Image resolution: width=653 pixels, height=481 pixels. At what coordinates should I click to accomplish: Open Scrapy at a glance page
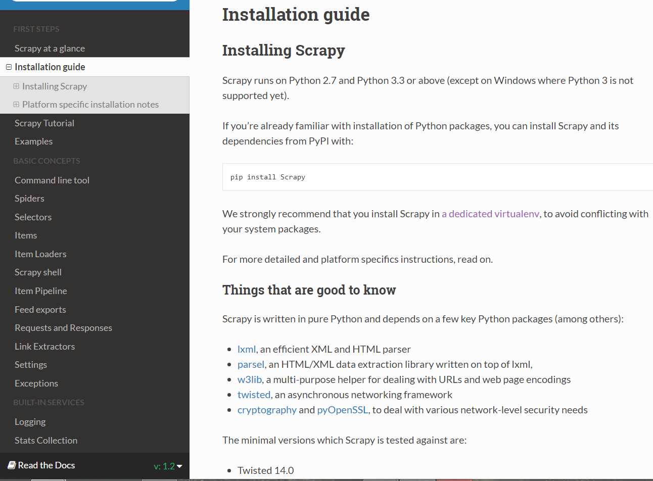coord(50,49)
